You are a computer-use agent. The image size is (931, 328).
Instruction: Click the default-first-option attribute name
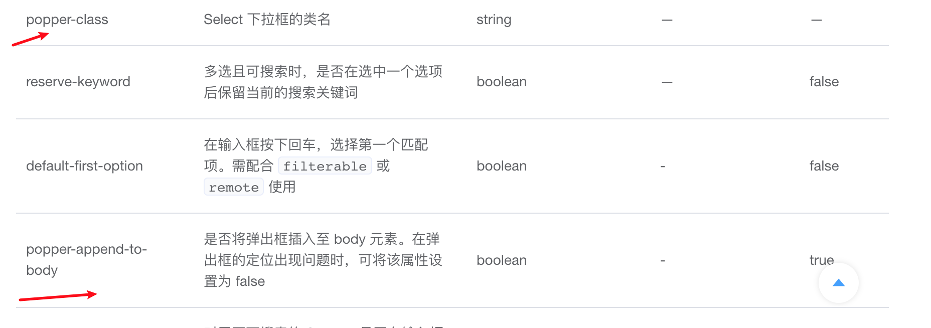tap(85, 166)
